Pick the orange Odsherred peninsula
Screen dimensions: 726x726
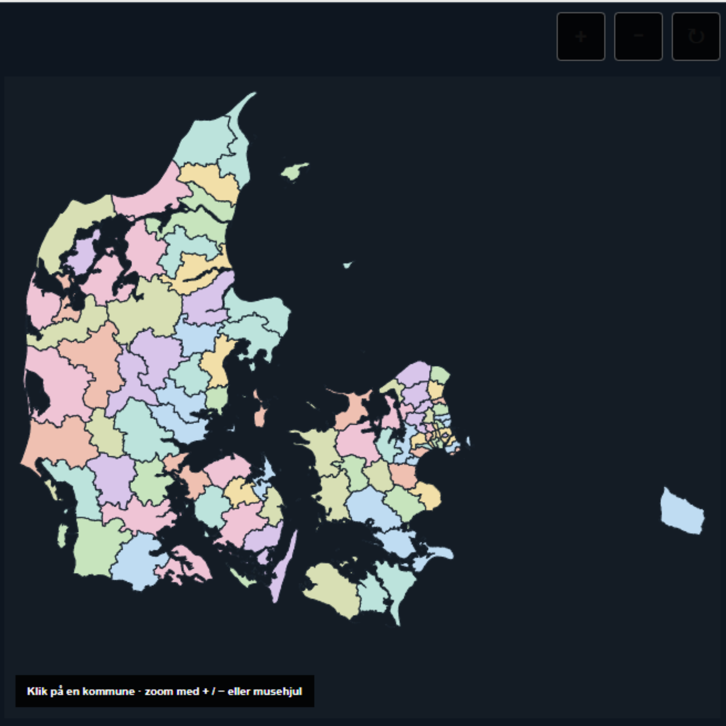click(x=355, y=408)
